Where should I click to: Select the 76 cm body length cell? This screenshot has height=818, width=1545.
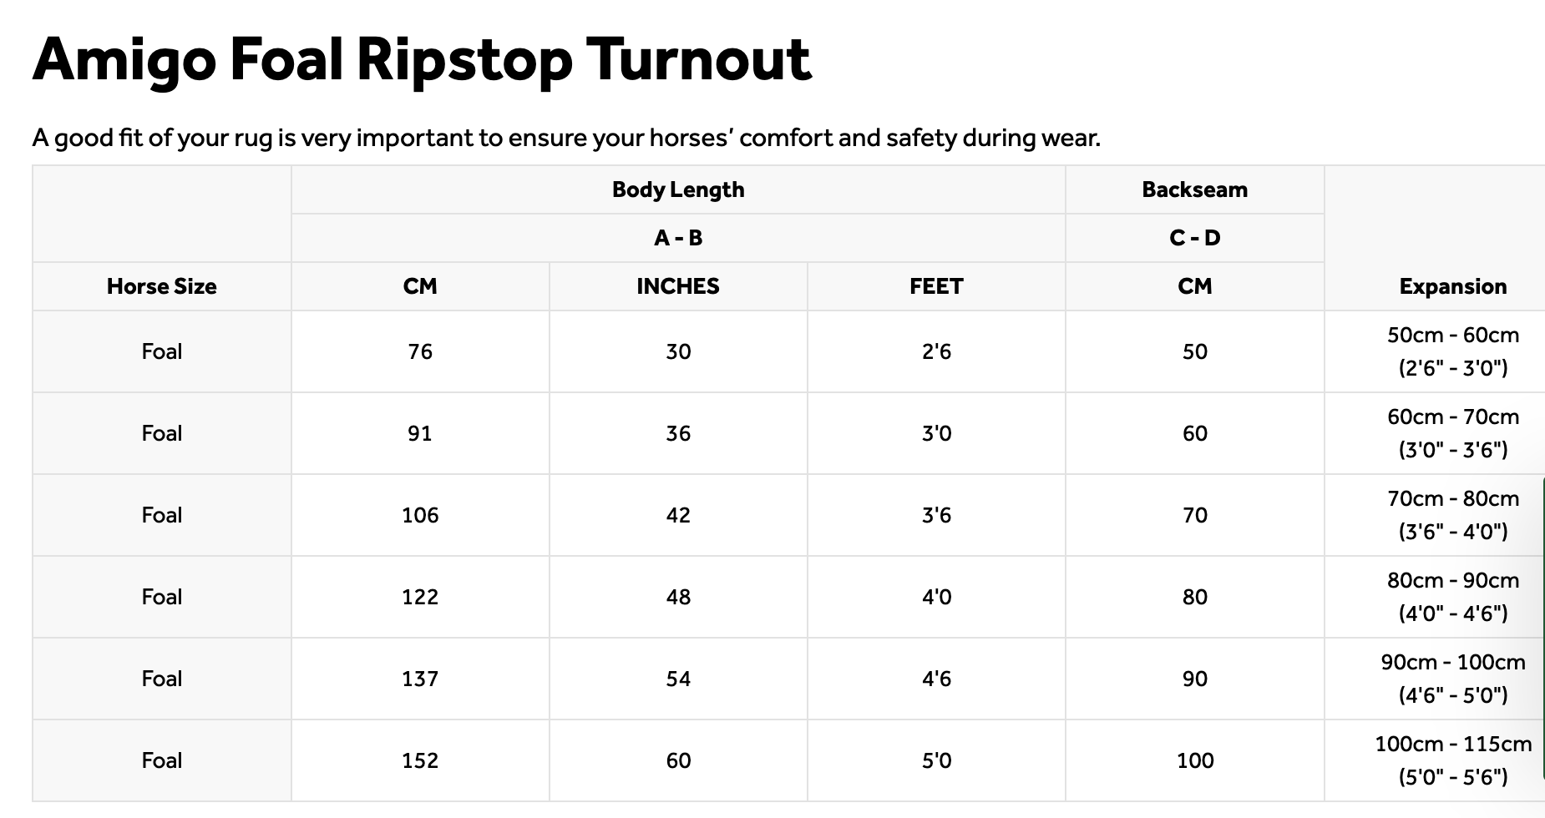[x=419, y=351]
